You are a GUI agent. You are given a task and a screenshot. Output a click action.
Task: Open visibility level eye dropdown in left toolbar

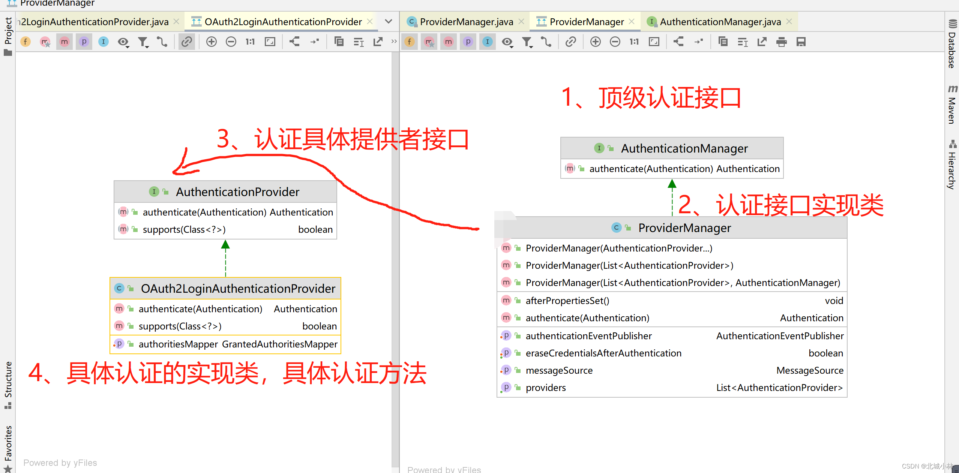tap(123, 42)
